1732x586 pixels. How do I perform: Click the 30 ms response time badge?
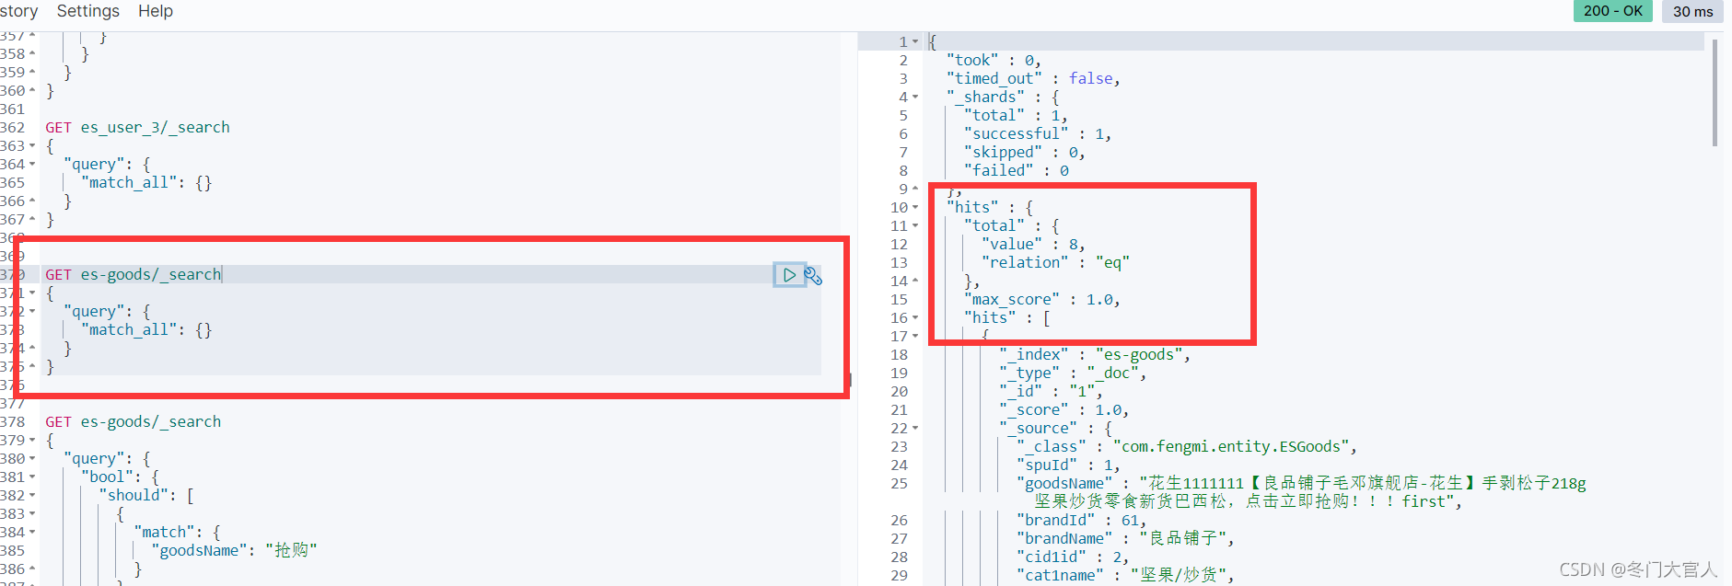(1692, 11)
